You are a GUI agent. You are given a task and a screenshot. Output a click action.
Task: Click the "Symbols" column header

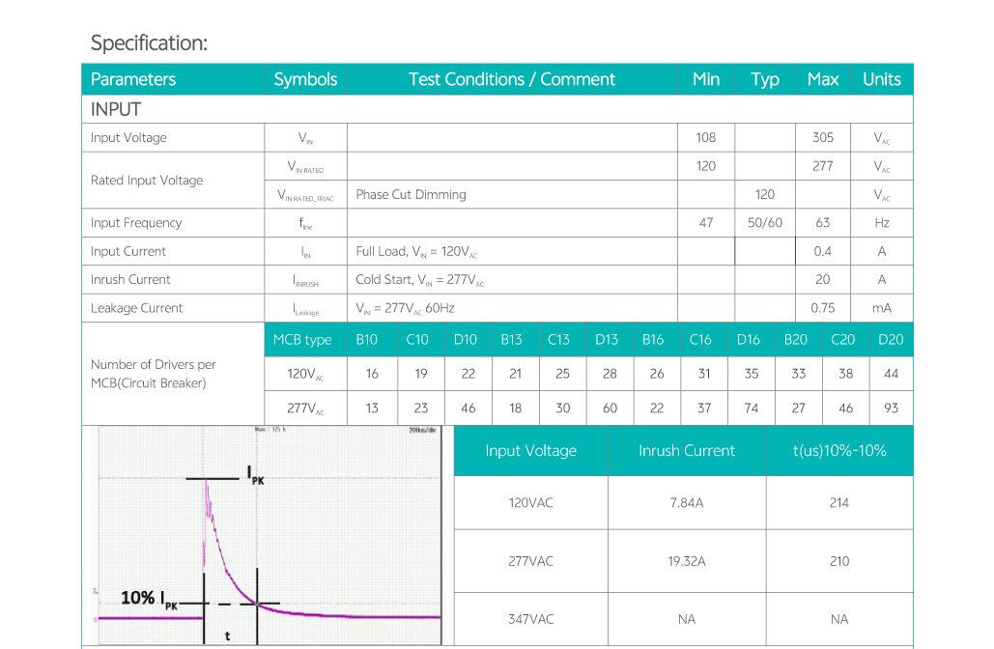(x=305, y=79)
